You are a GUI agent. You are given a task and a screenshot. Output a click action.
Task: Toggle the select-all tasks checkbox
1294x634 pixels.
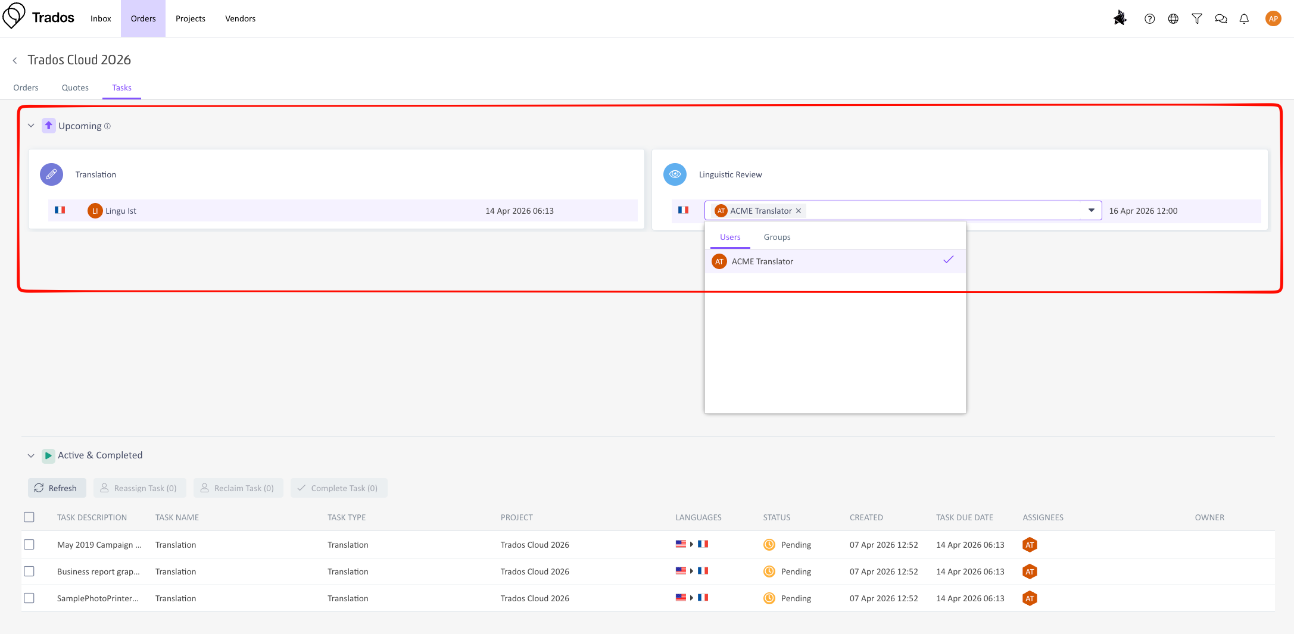[29, 517]
